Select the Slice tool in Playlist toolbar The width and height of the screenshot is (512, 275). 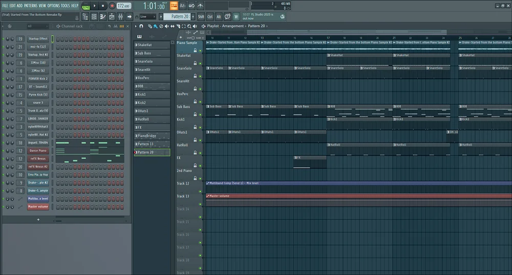point(178,26)
